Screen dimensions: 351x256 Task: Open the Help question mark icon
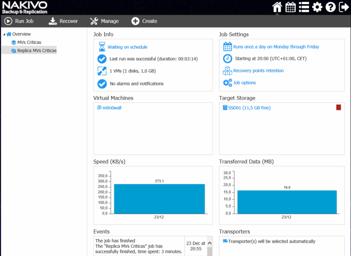pos(330,7)
